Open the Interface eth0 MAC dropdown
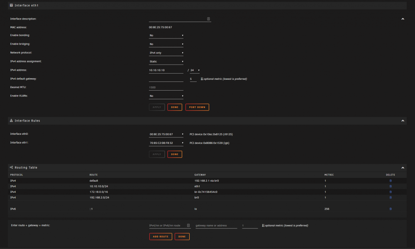The width and height of the screenshot is (415, 249). 166,134
